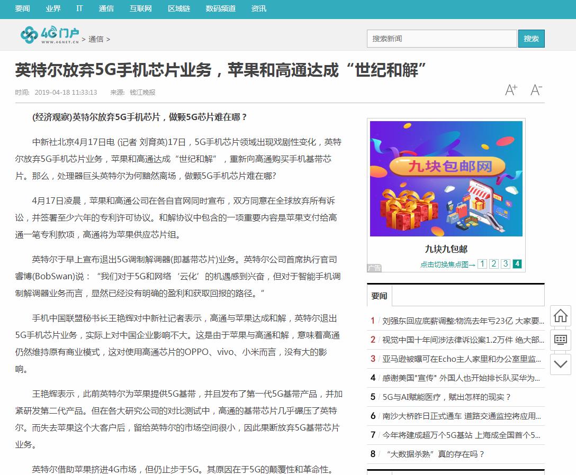576x475 pixels.
Task: Open the IT nav menu item
Action: tap(79, 8)
